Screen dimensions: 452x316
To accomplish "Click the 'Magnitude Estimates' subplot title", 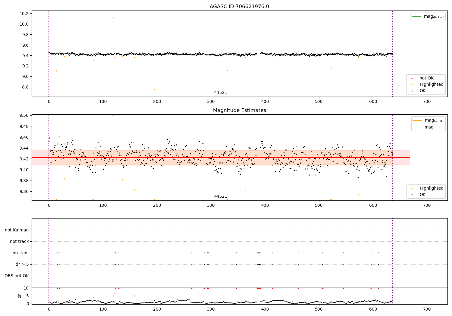I will tap(239, 110).
